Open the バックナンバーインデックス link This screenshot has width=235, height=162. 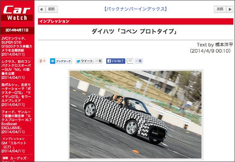(x=136, y=9)
